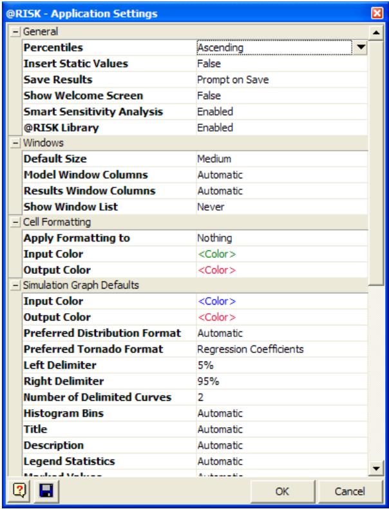Pick the green Input Color under Cell Formatting
389x509 pixels.
pyautogui.click(x=216, y=254)
